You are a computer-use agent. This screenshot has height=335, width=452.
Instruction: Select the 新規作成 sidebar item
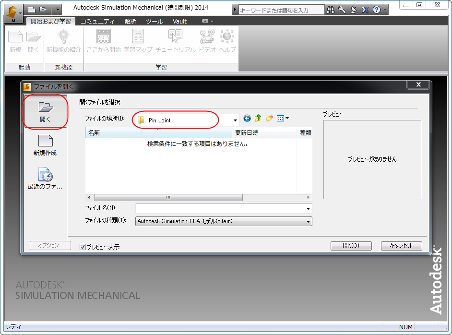click(x=45, y=145)
